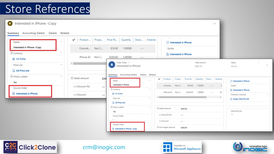
Task: Click lock icon beside Currency in front window
Action: [112, 89]
